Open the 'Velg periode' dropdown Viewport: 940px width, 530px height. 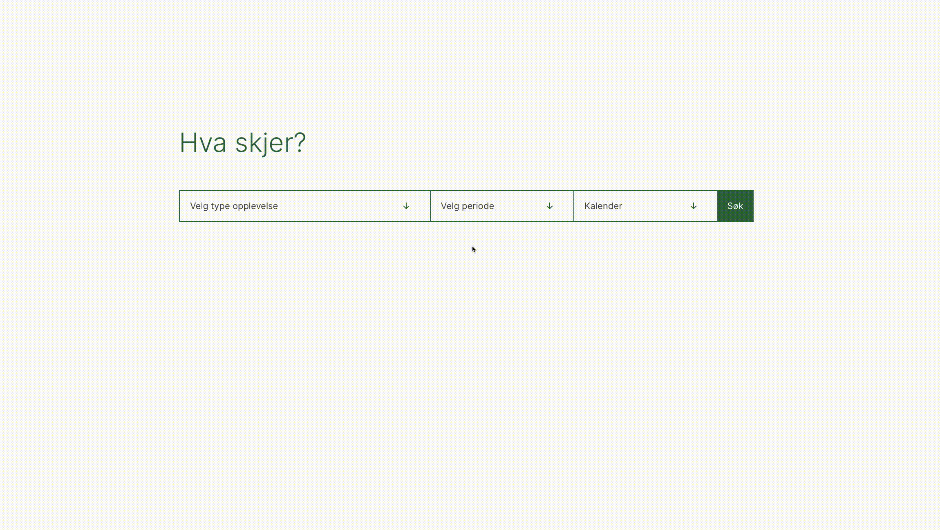pos(502,206)
